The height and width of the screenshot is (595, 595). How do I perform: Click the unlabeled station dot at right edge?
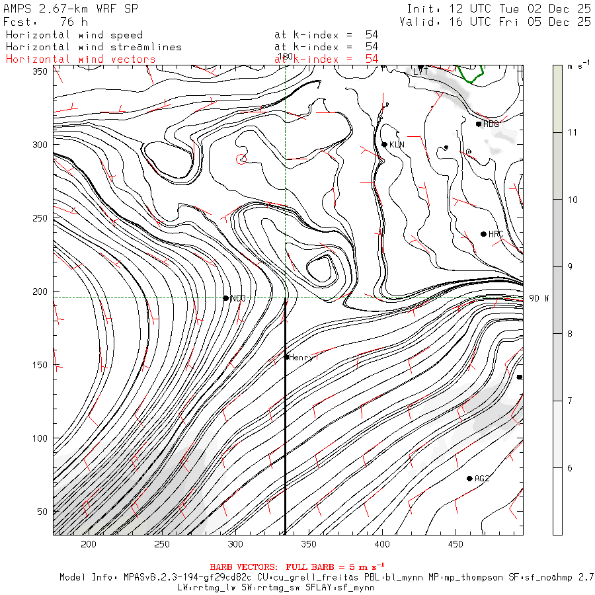520,377
